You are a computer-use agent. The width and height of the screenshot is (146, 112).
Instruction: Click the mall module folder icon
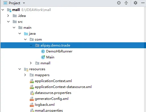point(9,10)
